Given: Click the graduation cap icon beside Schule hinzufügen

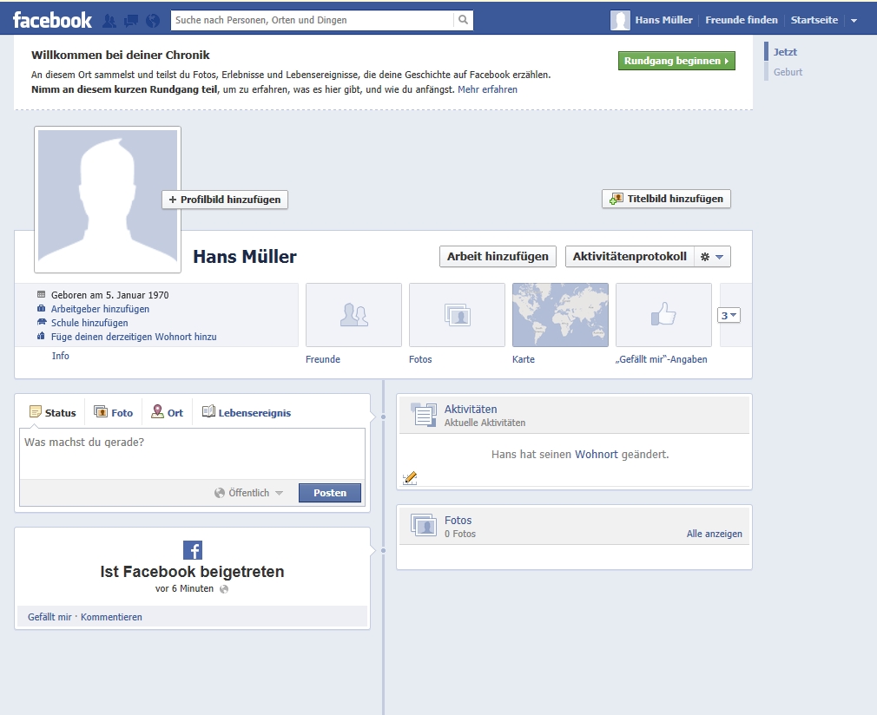Looking at the screenshot, I should [x=41, y=322].
